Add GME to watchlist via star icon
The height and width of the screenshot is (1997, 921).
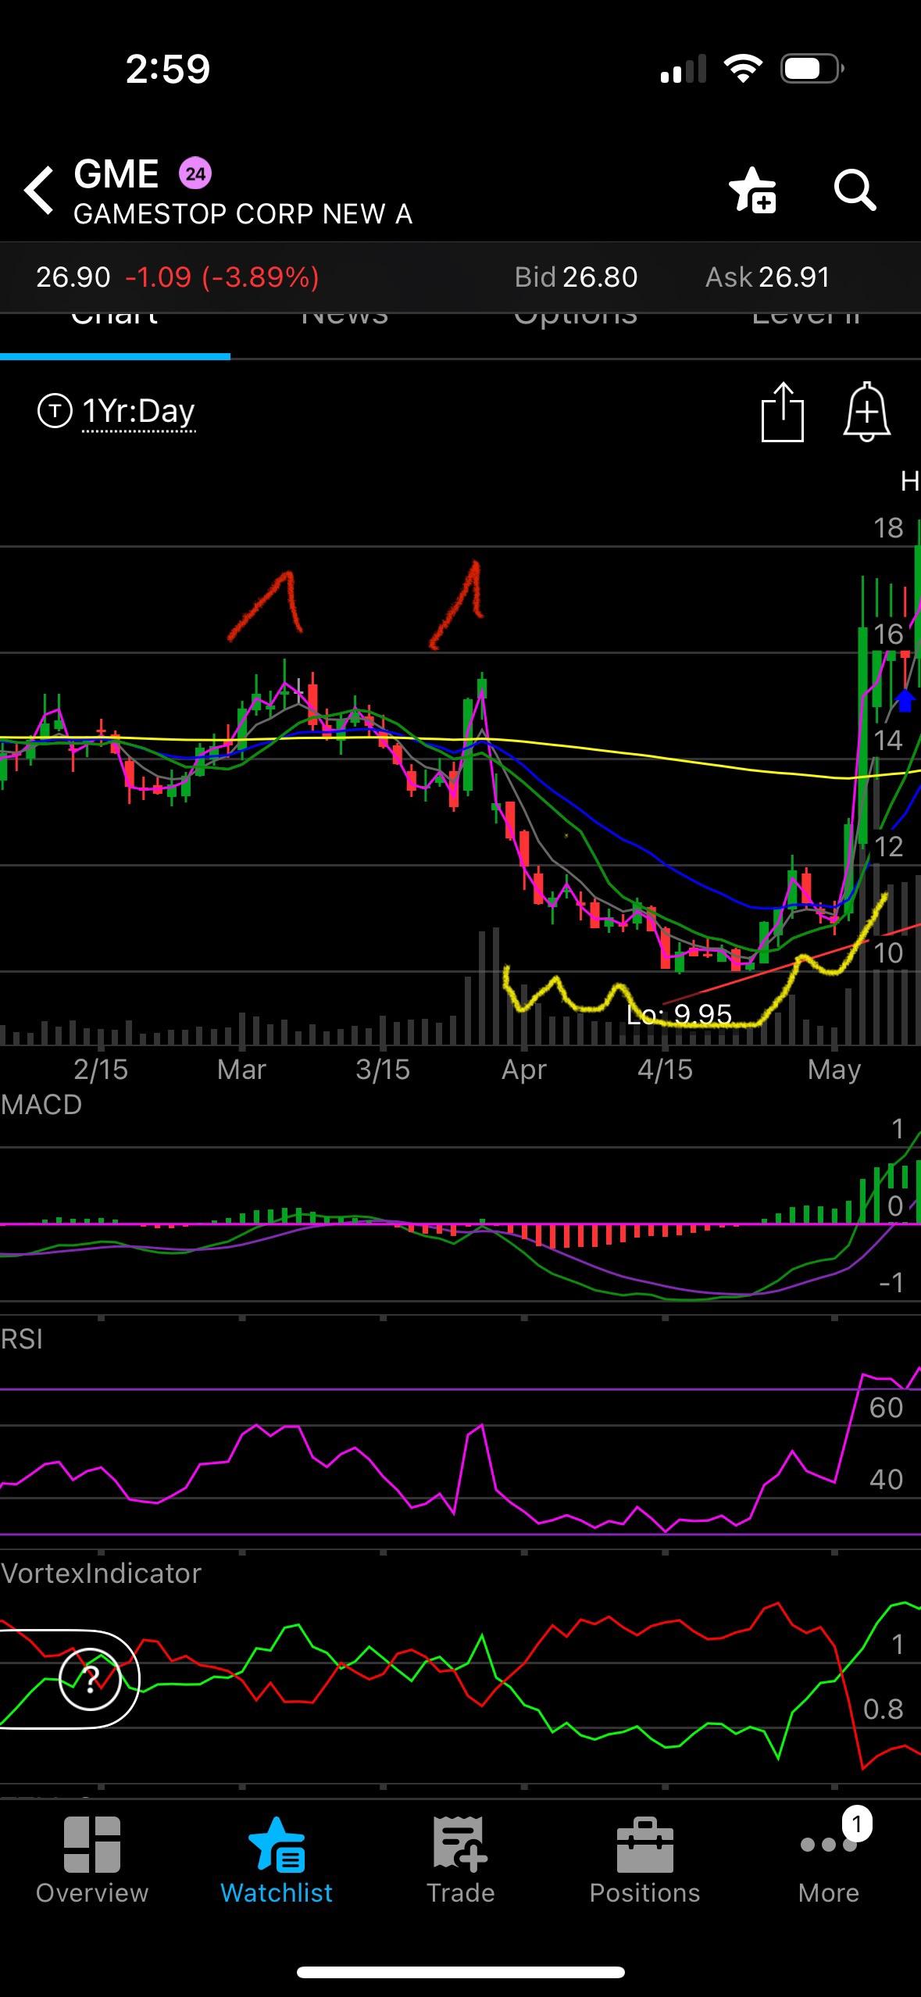(751, 190)
